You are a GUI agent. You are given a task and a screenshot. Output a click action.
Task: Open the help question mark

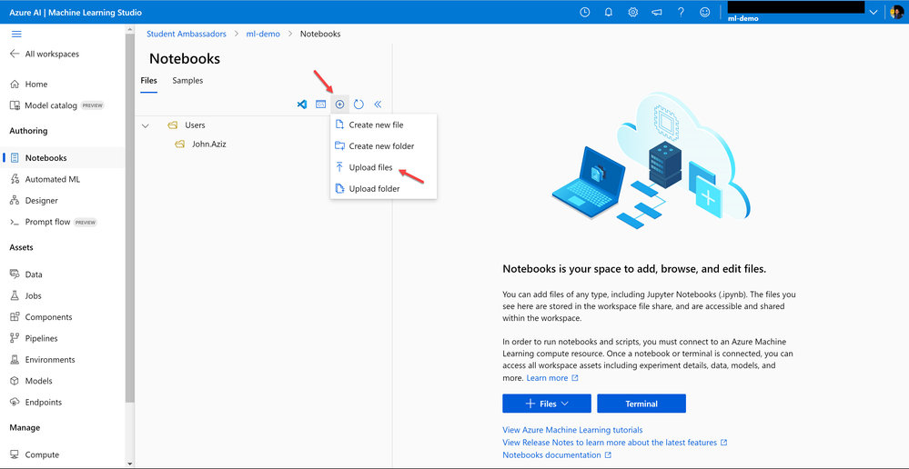(682, 12)
